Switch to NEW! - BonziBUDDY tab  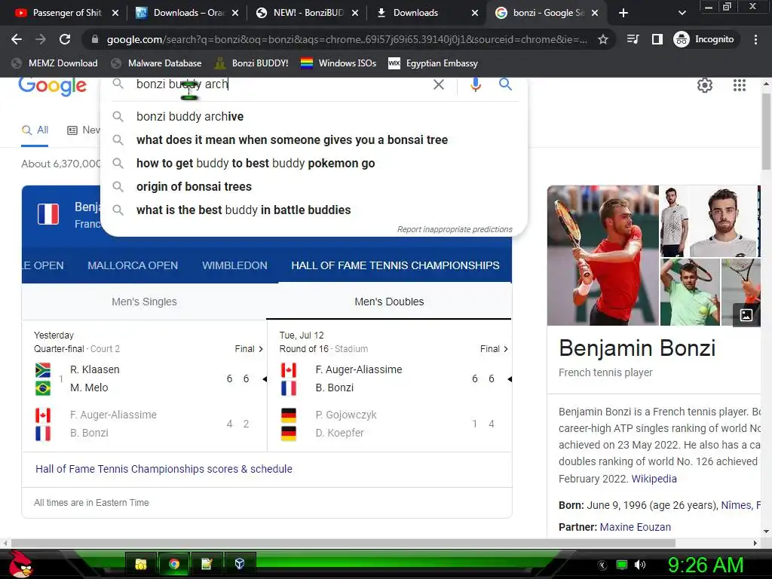(x=308, y=13)
